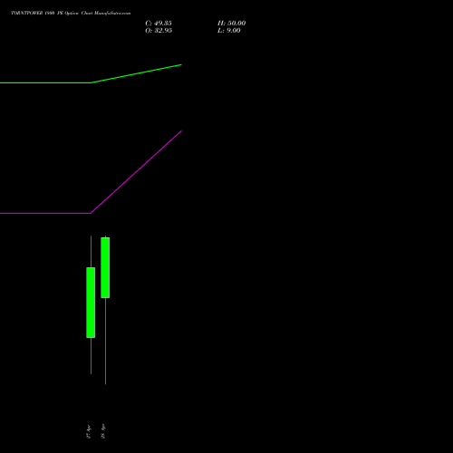The width and height of the screenshot is (453, 453).
Task: Click the 'O: 32.95' open value
Action: coord(159,31)
